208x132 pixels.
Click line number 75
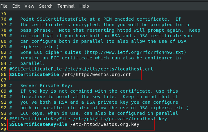click(4, 14)
